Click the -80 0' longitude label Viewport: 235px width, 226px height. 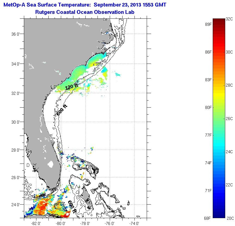(61, 224)
